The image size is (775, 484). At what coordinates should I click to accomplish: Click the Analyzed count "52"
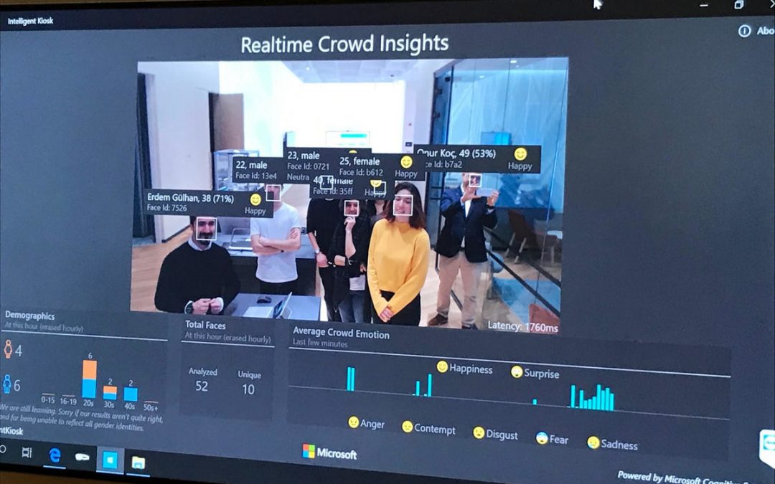202,386
